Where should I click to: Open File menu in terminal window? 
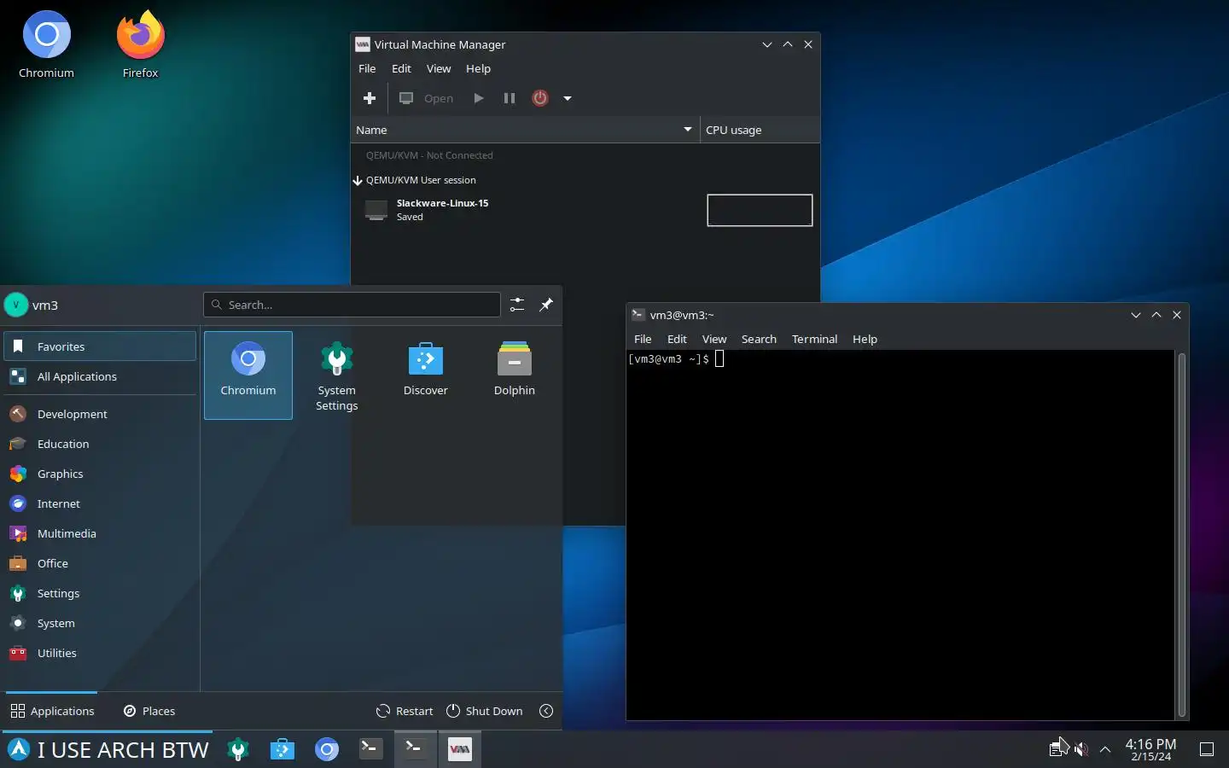click(643, 339)
